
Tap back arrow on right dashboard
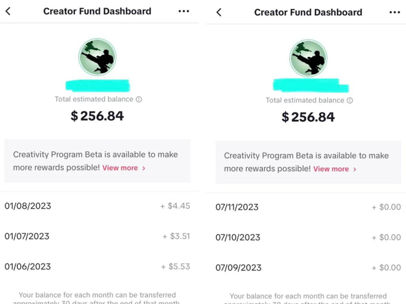click(219, 12)
